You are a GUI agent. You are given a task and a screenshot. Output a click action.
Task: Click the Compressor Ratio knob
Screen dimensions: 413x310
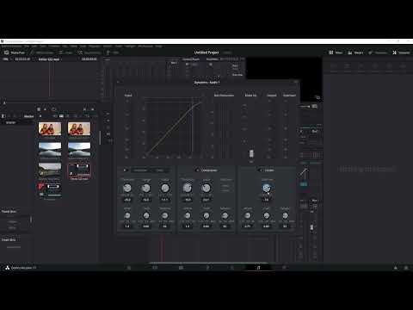(x=206, y=188)
